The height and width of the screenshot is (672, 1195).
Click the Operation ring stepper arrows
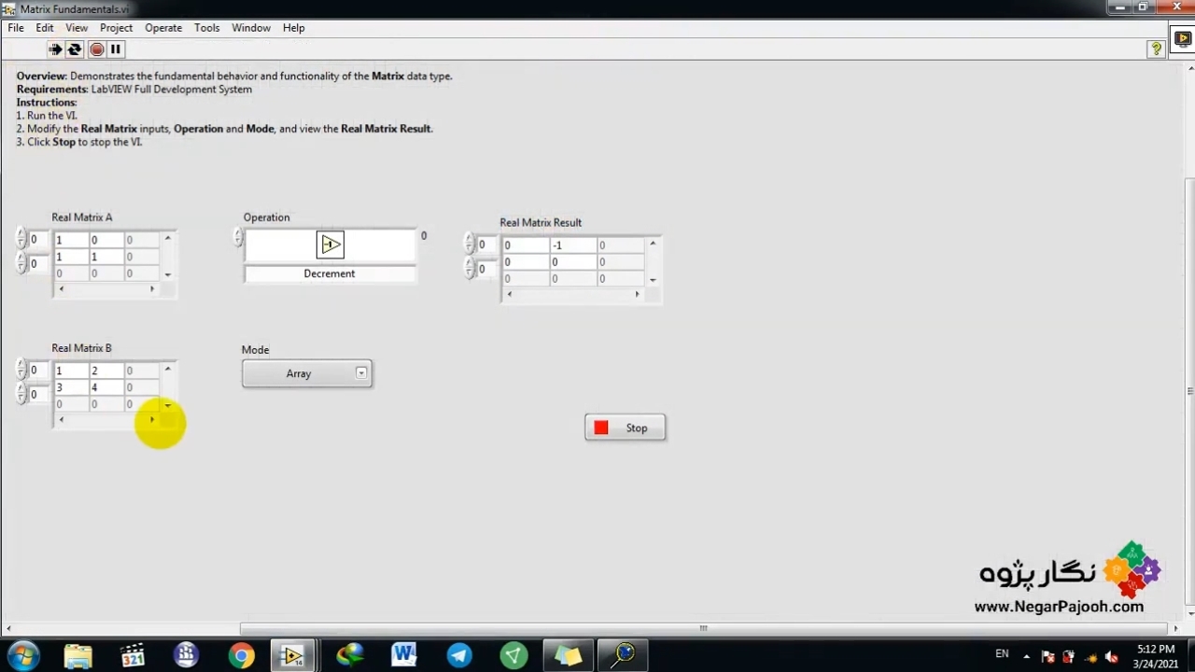click(x=237, y=239)
